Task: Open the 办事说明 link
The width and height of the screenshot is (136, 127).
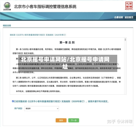Action: [x=119, y=17]
